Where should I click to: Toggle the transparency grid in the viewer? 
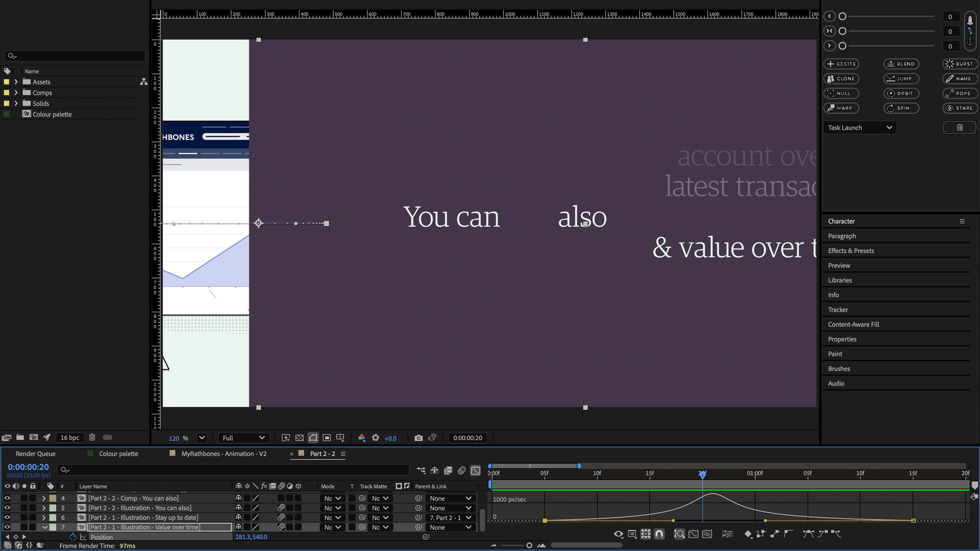300,438
